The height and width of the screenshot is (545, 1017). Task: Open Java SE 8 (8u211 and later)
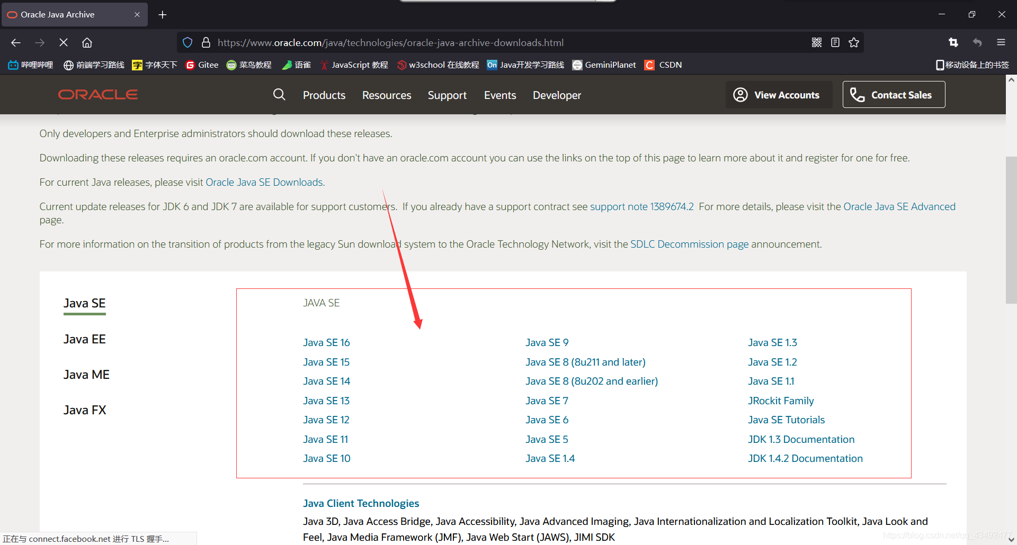[585, 362]
